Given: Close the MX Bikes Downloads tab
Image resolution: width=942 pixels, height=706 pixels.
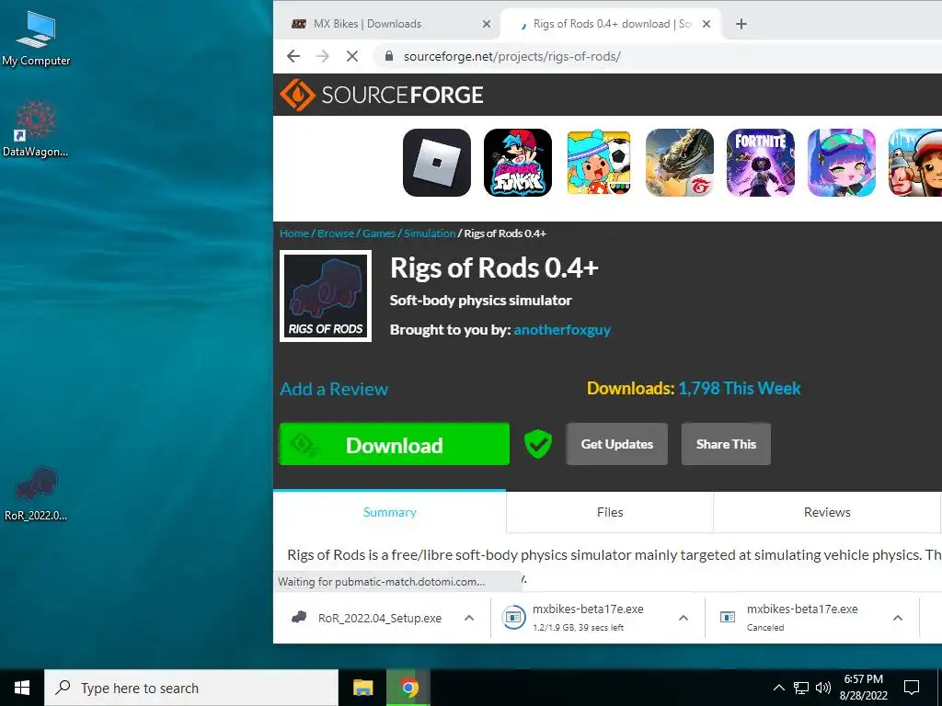Looking at the screenshot, I should point(487,24).
